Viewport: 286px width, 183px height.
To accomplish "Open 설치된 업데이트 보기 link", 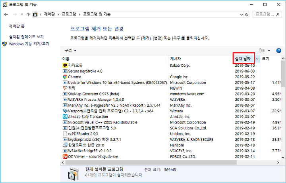I will click(x=27, y=37).
